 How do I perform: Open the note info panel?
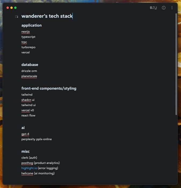tap(164, 8)
